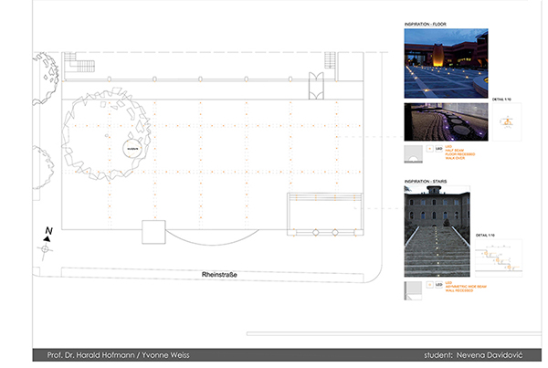Click the Inspiration - Stairs heading
This screenshot has height=368, width=548.
click(x=427, y=182)
